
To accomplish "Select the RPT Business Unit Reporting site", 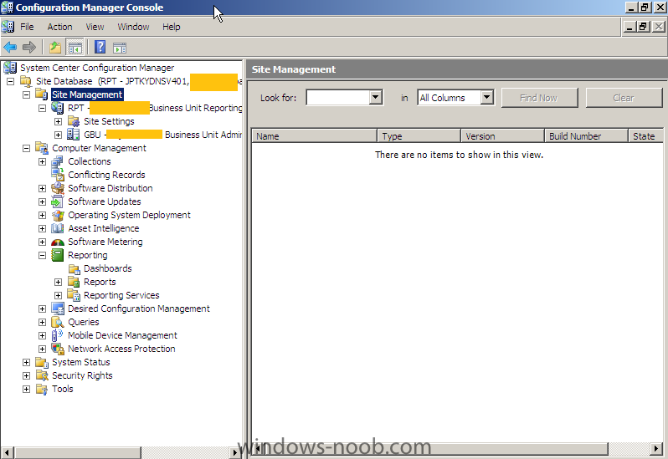I will (155, 108).
